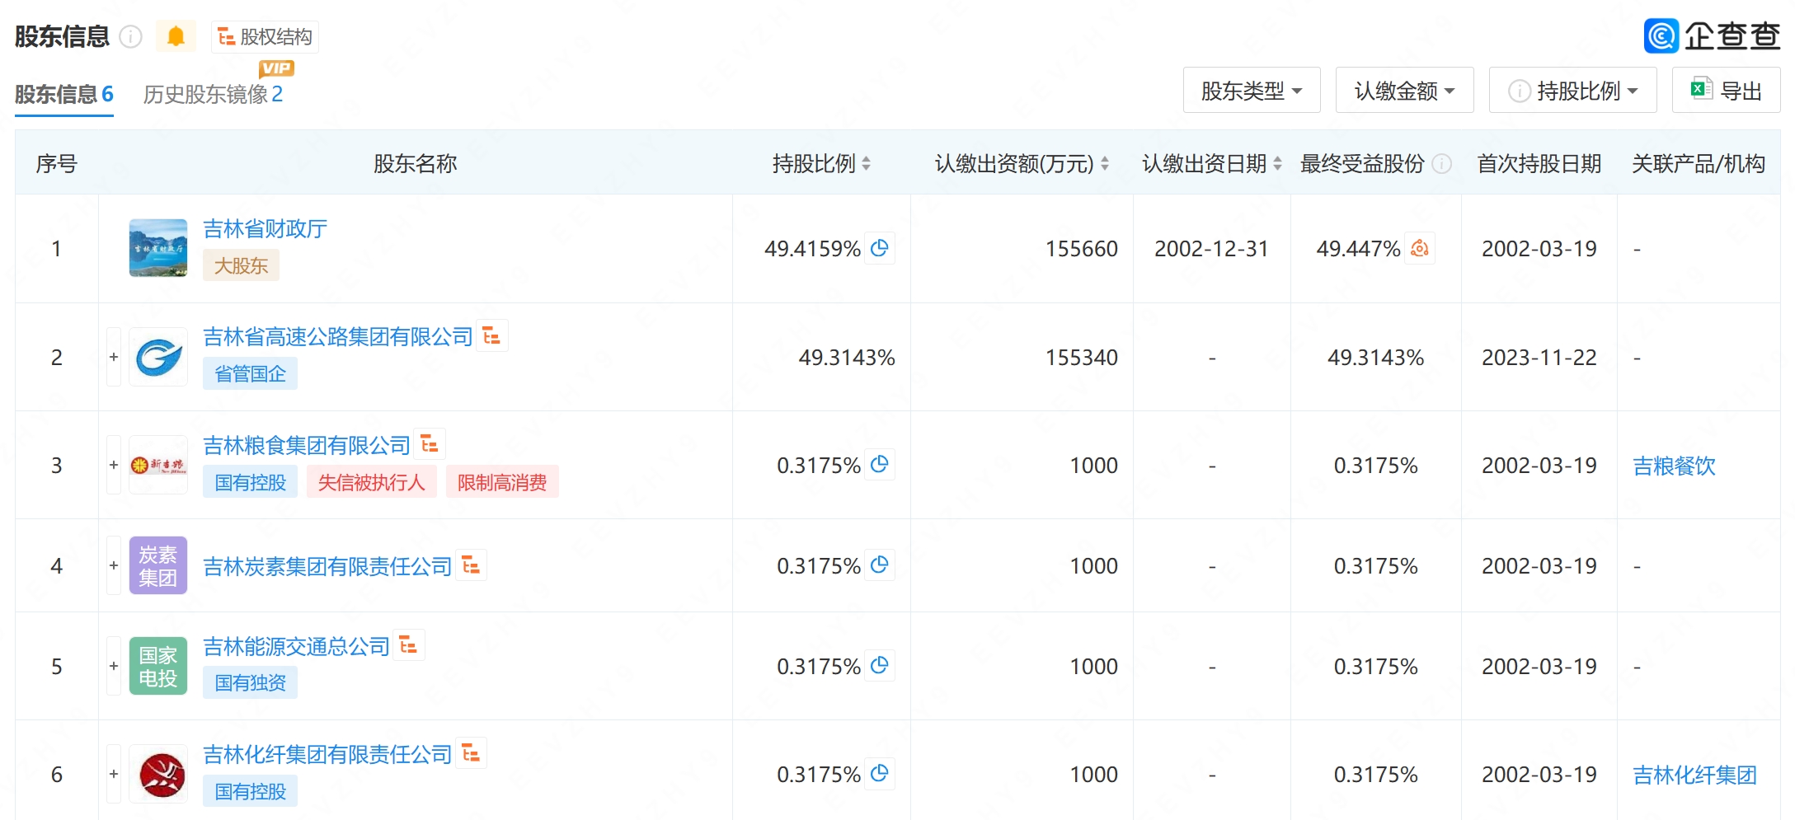Viewport: 1795px width, 820px height.
Task: Open the 认缴金额 dropdown filter
Action: (x=1404, y=91)
